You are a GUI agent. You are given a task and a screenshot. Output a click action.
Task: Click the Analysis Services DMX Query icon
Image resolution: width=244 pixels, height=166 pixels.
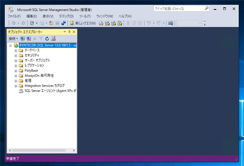(x=114, y=23)
